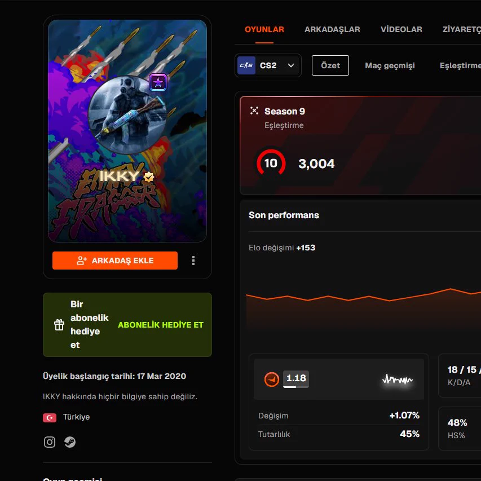The height and width of the screenshot is (481, 481).
Task: Click the Değişim +1.07% value
Action: click(404, 416)
